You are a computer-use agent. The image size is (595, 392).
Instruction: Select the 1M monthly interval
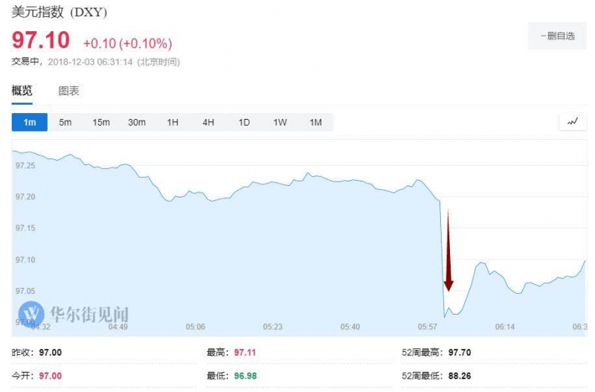click(x=315, y=122)
